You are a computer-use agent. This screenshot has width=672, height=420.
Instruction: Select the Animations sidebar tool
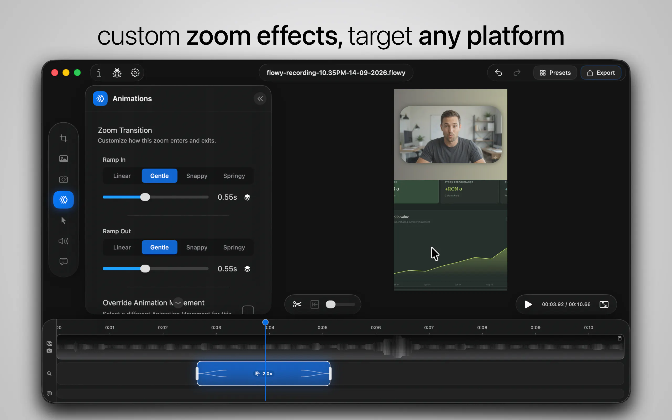[x=64, y=200]
